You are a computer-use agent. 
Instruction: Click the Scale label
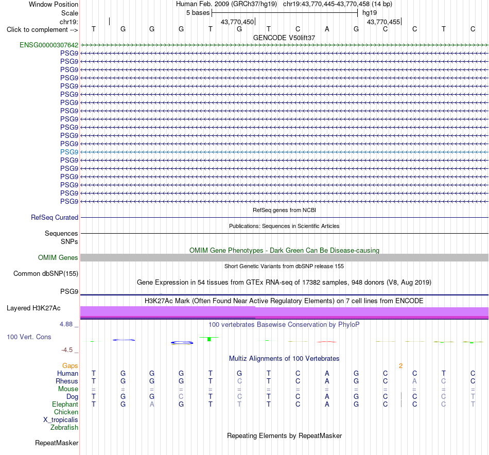[70, 13]
